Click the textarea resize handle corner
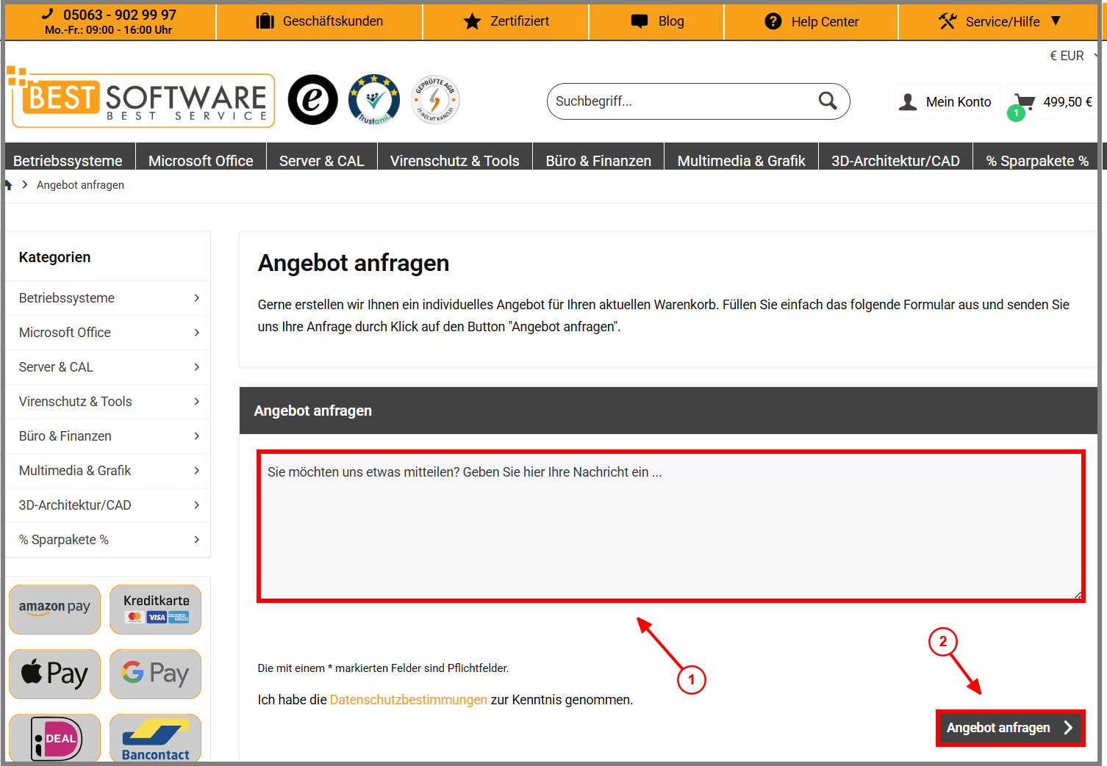The height and width of the screenshot is (766, 1107). [x=1078, y=595]
